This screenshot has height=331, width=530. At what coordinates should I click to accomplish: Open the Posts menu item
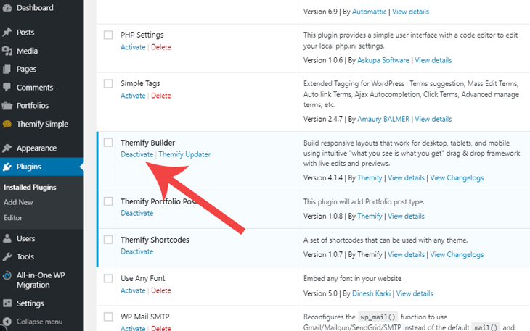pyautogui.click(x=25, y=33)
